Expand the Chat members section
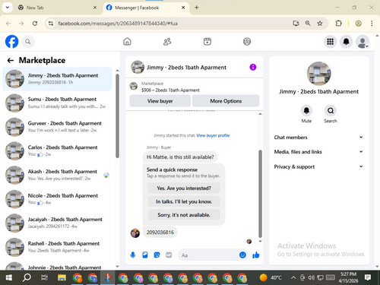The width and height of the screenshot is (380, 285). click(x=318, y=138)
